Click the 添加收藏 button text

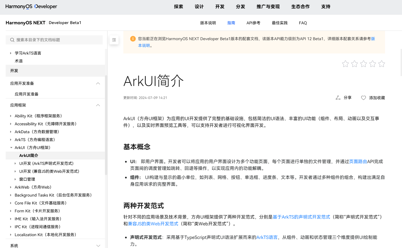click(x=377, y=98)
